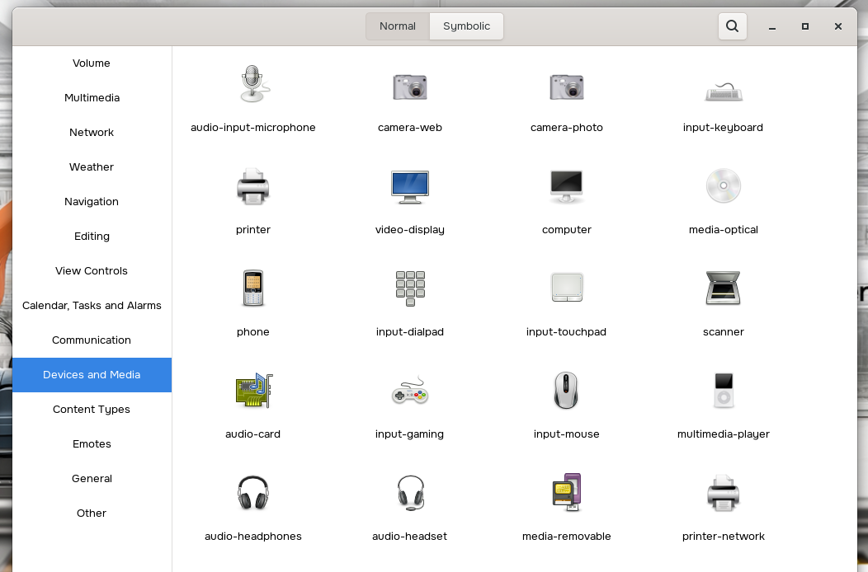Pick the media-optical disc icon
868x572 pixels.
[723, 186]
